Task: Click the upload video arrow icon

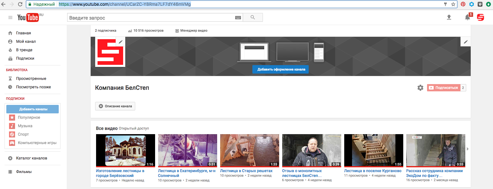Action: 449,17
